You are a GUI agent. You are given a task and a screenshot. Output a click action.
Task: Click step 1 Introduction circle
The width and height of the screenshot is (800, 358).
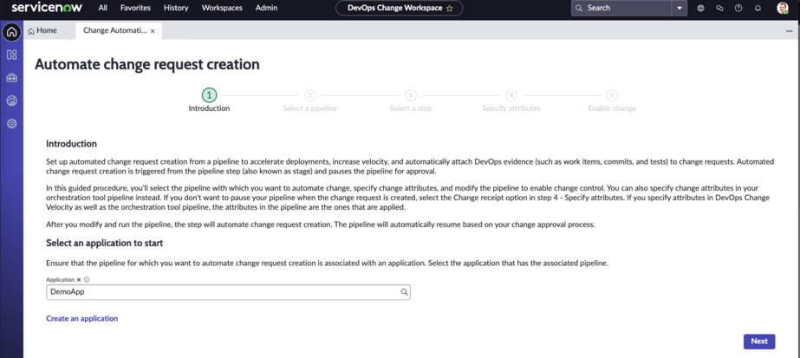point(209,94)
